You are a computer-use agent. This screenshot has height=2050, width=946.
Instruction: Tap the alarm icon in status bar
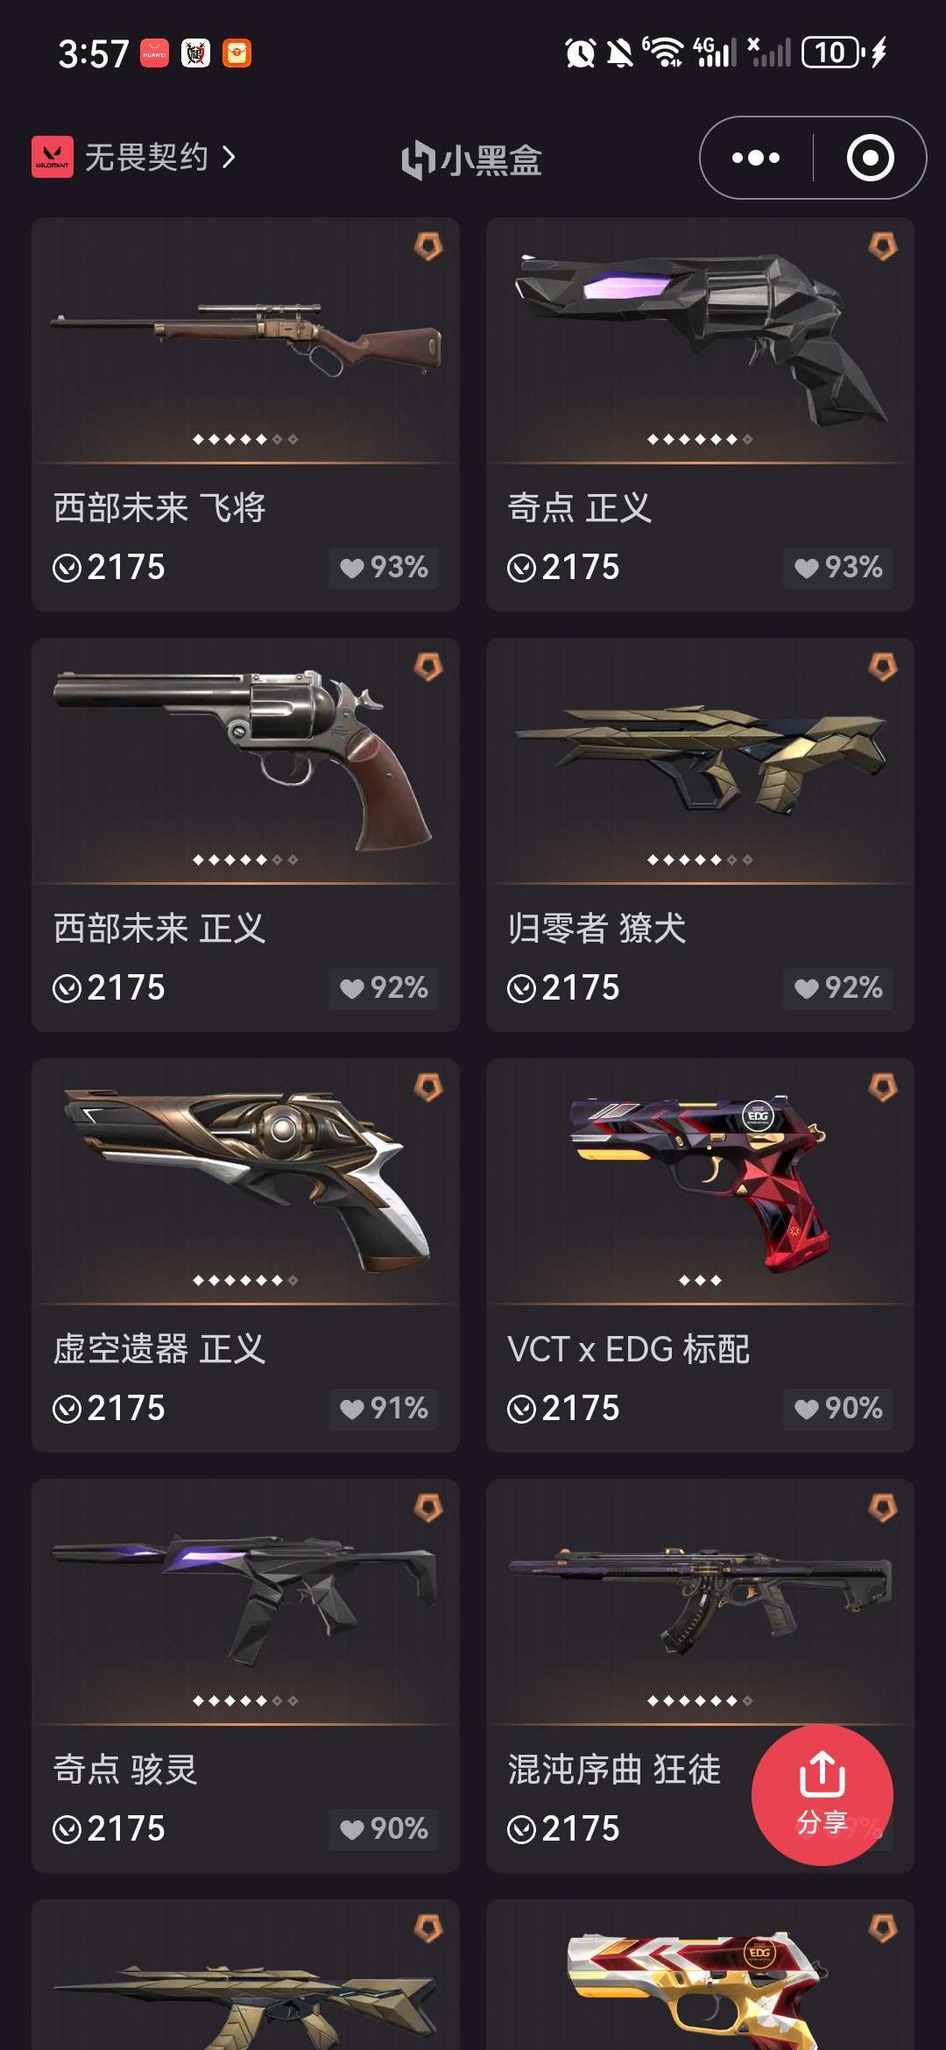pos(580,53)
